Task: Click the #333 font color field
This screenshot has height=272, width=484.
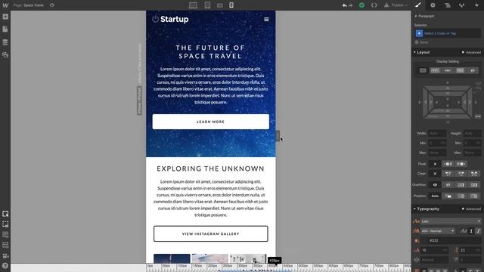Action: 451,240
